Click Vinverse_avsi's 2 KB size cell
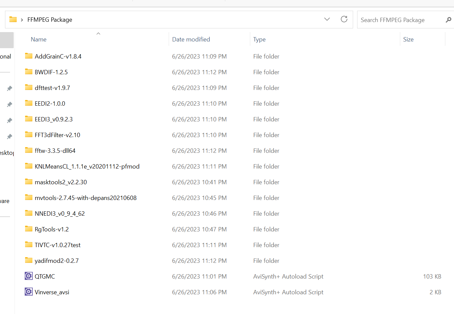The height and width of the screenshot is (314, 454). 435,292
